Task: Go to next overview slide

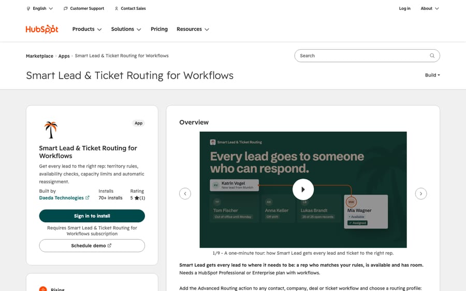Action: pos(421,194)
